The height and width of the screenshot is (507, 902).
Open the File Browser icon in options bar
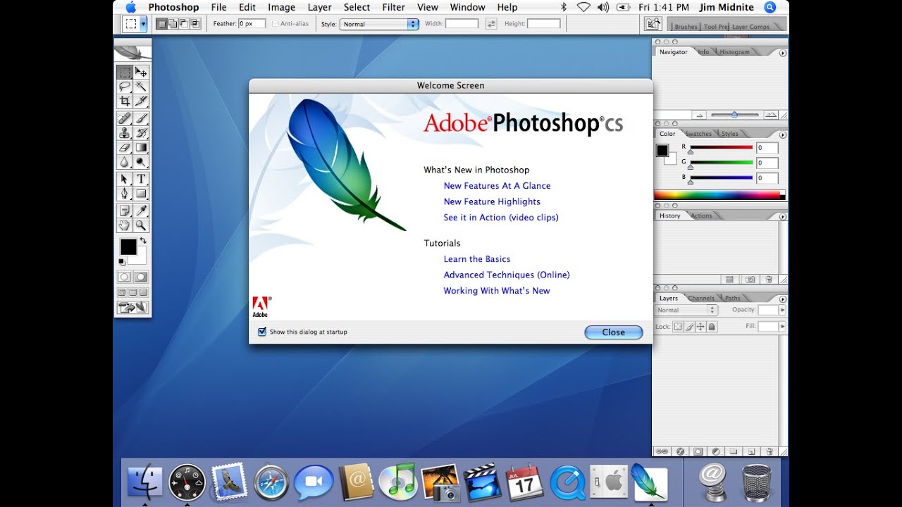click(x=653, y=25)
